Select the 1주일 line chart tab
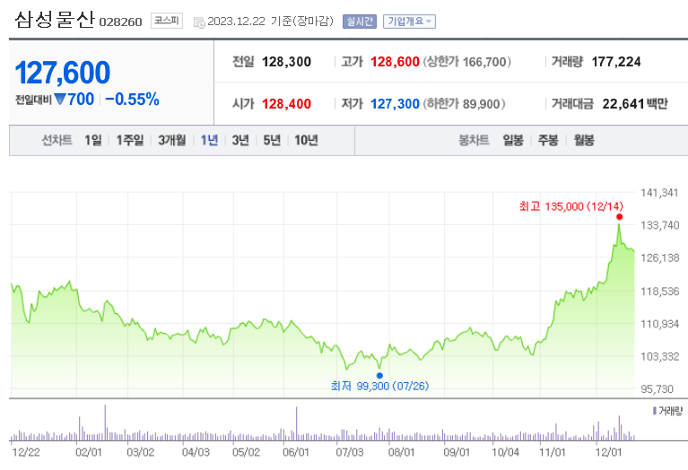The height and width of the screenshot is (470, 688). (x=130, y=141)
